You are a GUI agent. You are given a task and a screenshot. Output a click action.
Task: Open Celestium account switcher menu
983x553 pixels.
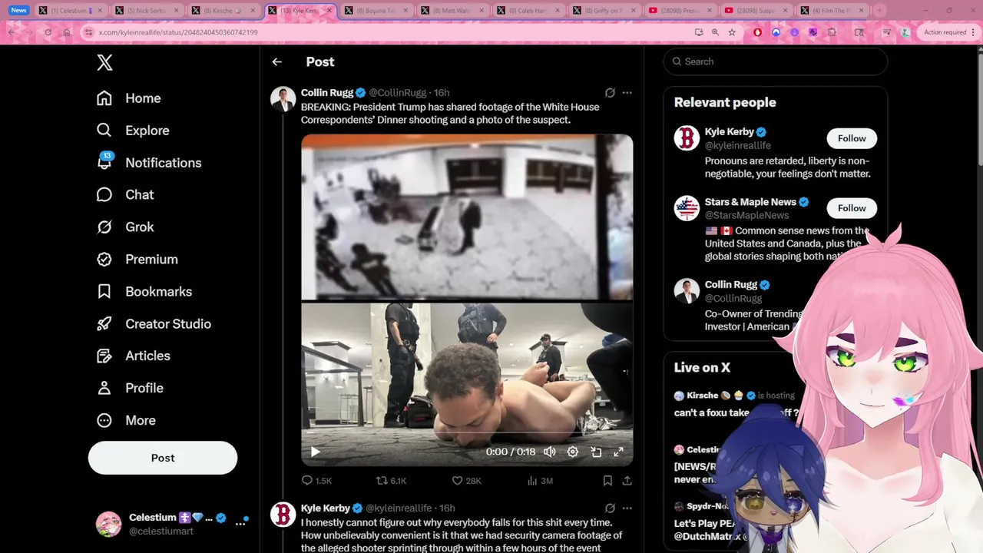[172, 524]
